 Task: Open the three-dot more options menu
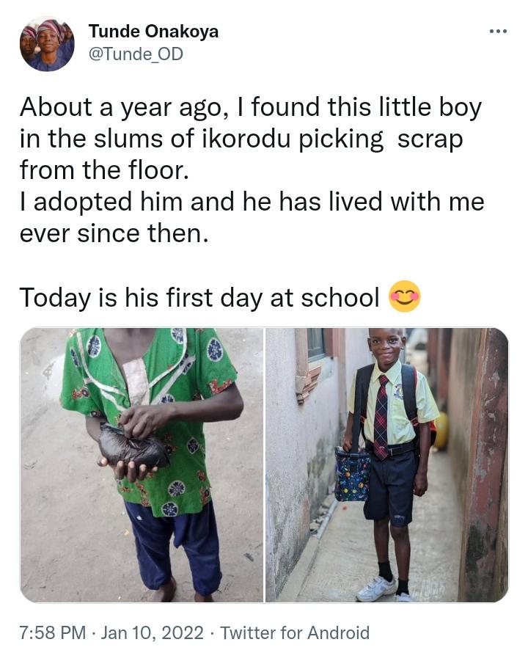point(498,32)
